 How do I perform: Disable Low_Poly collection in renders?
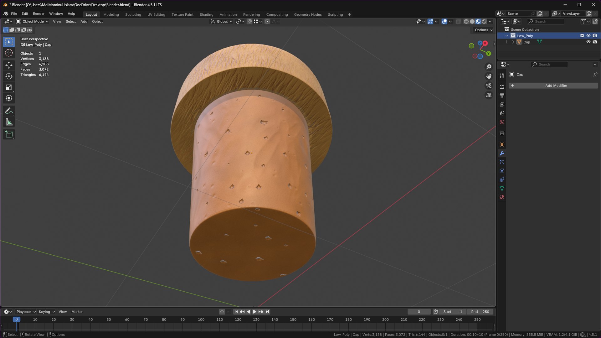pos(595,36)
